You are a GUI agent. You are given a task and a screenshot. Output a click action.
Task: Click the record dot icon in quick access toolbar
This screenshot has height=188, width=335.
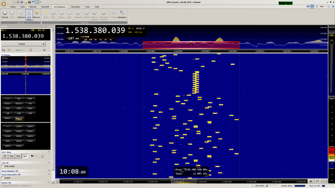(x=18, y=2)
